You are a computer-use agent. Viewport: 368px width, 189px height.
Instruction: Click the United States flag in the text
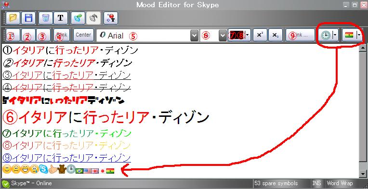[87, 171]
